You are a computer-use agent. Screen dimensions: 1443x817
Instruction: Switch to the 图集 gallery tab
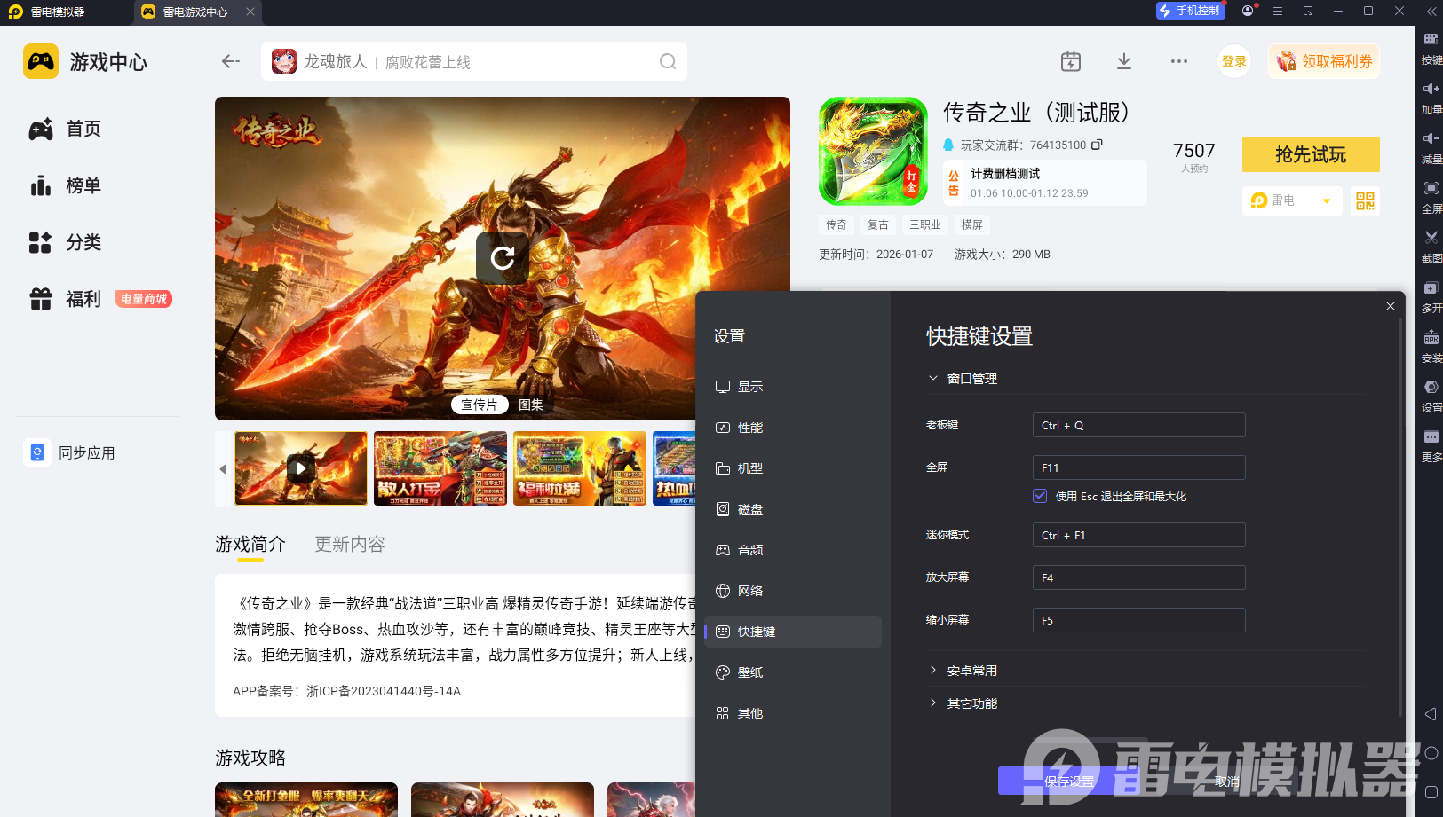click(x=530, y=405)
